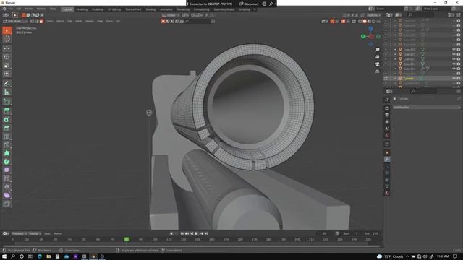Activate the Move tool
The height and width of the screenshot is (260, 463).
pos(7,48)
